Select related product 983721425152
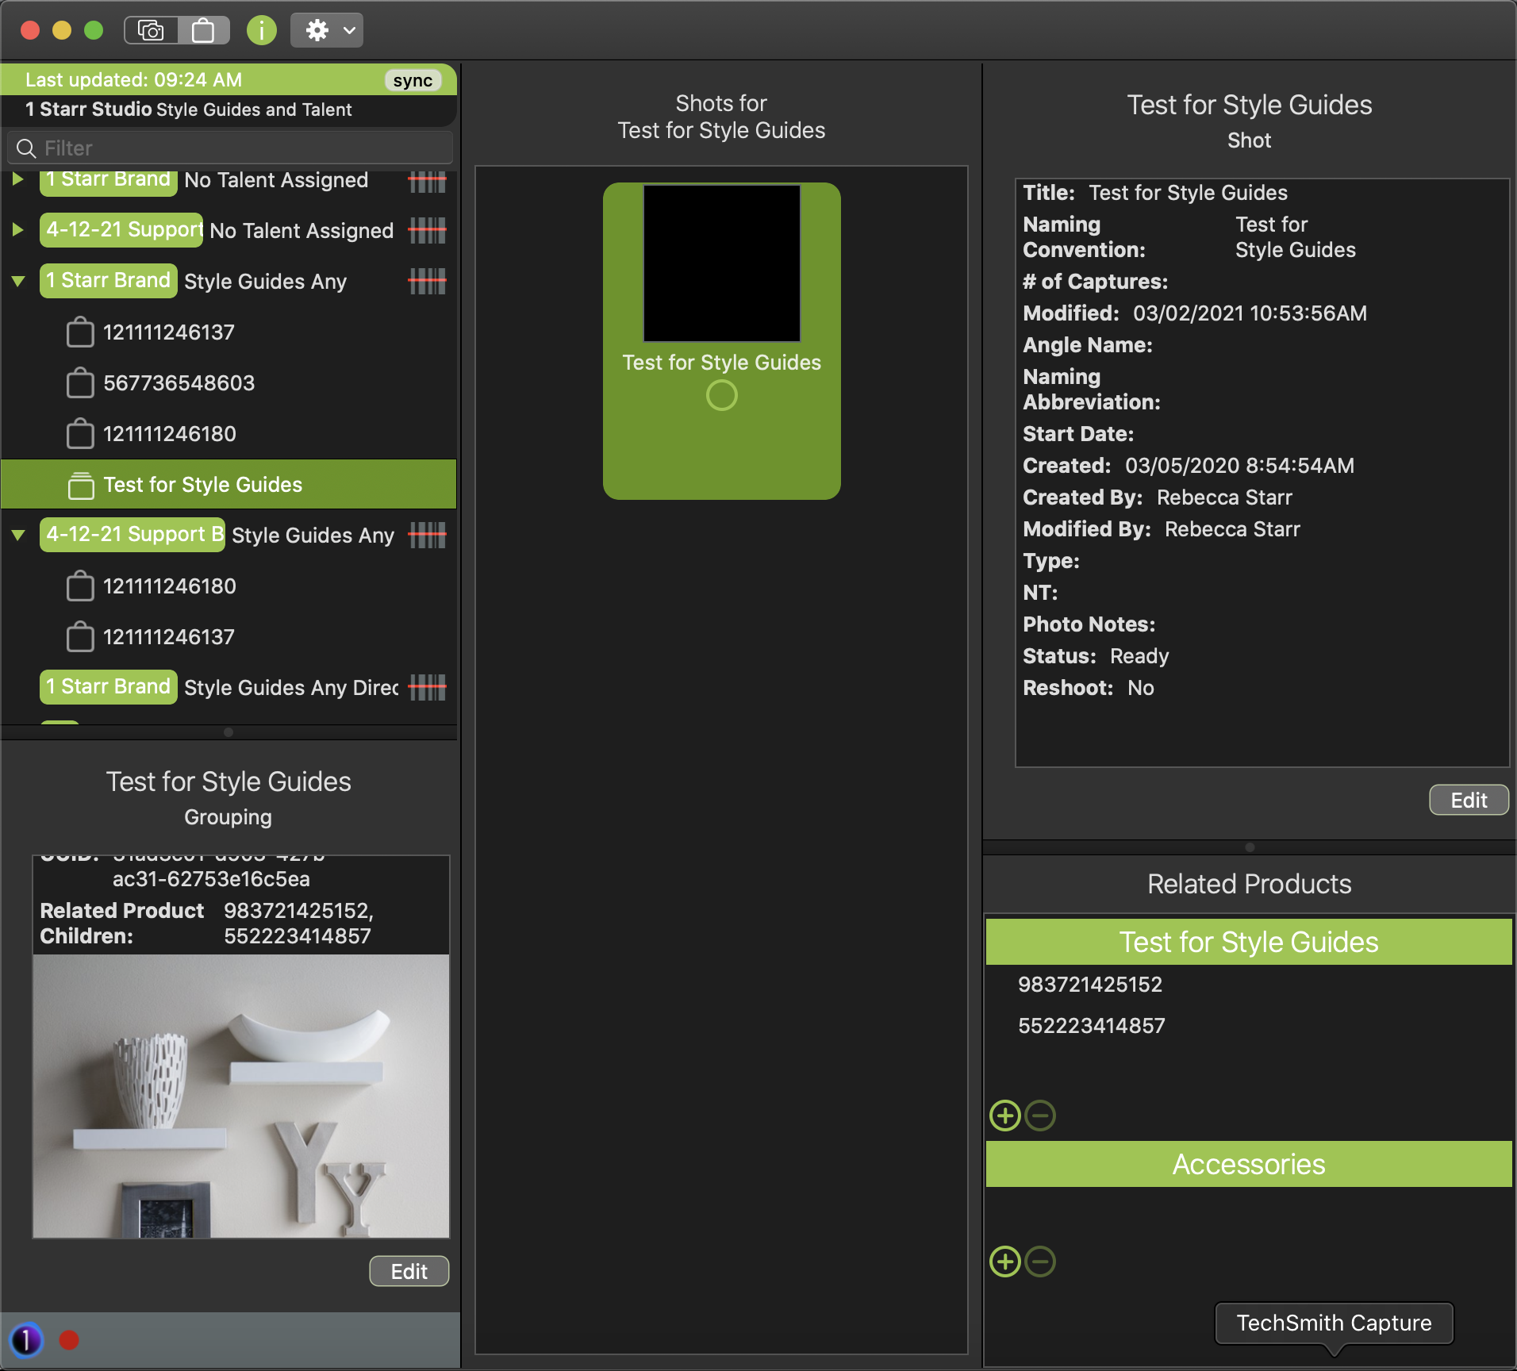Screen dimensions: 1517x1371 pos(1089,985)
